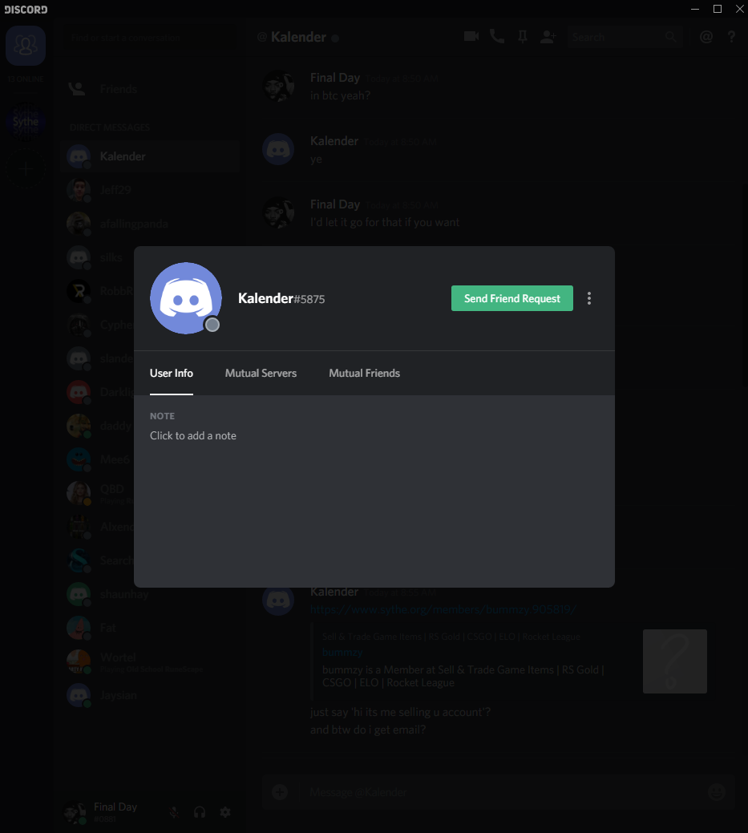Maximize the Discord window
The height and width of the screenshot is (833, 748).
point(718,9)
